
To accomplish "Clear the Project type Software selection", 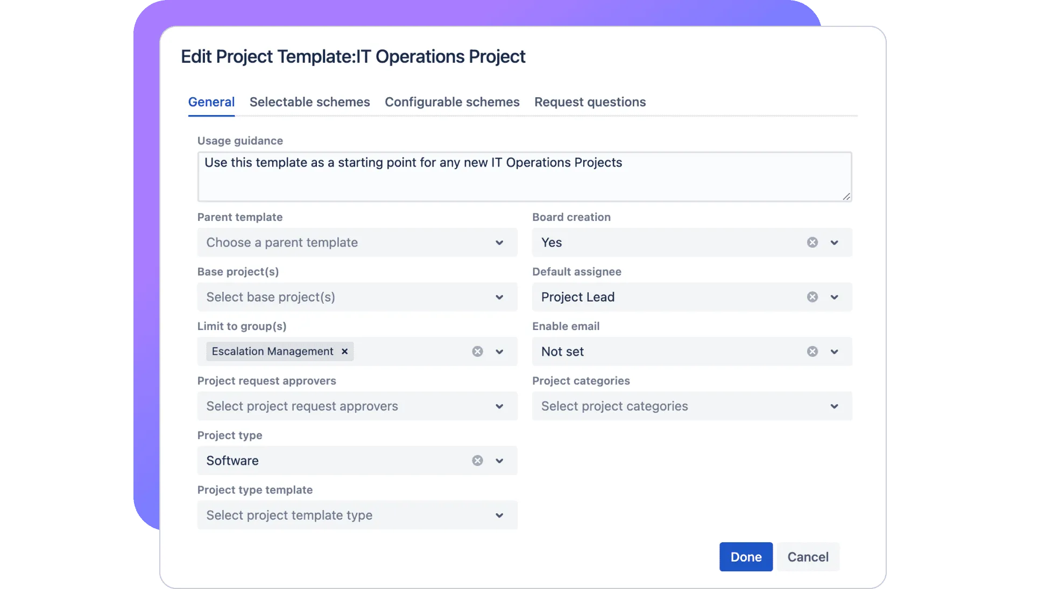I will coord(477,461).
